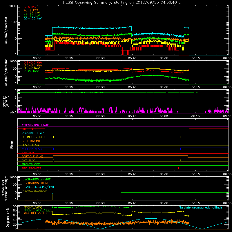Click the REAR_DEC_WEIGHT legend label
This screenshot has height=232, width=232.
coord(36,191)
